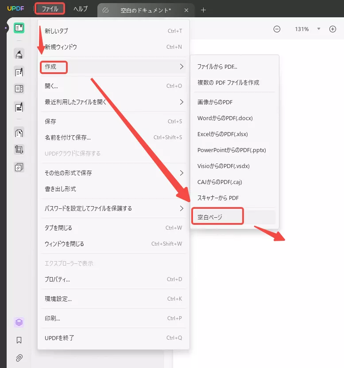344x368 pixels.
Task: Choose タブを閉じる menu item
Action: [x=113, y=228]
